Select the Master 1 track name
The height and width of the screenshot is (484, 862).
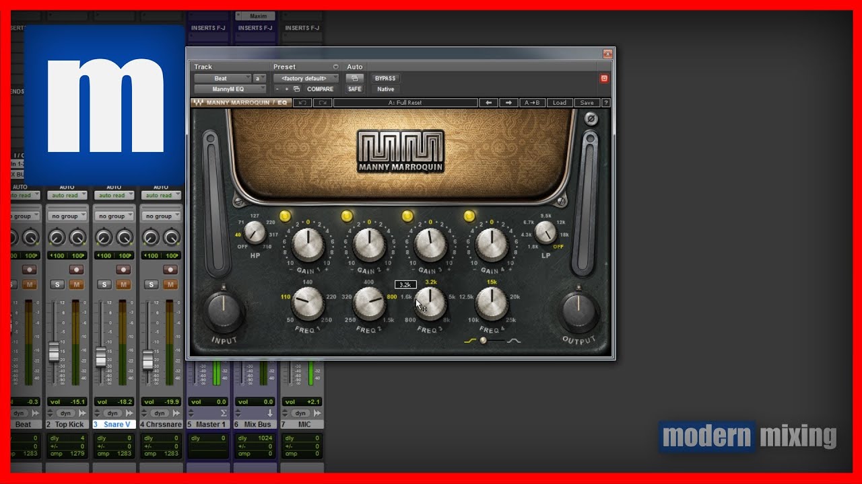(x=210, y=424)
